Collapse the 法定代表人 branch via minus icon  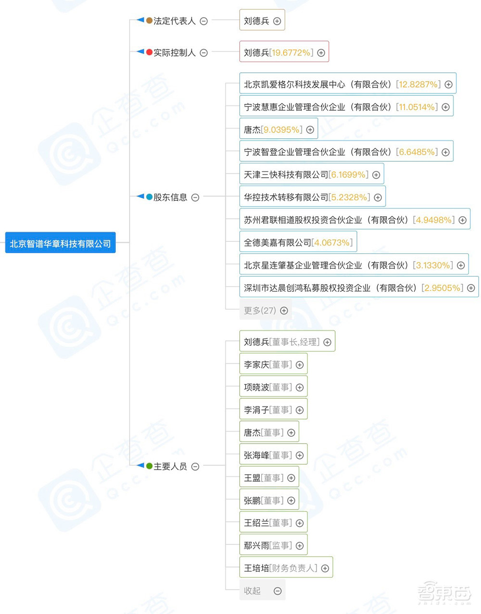pos(204,20)
